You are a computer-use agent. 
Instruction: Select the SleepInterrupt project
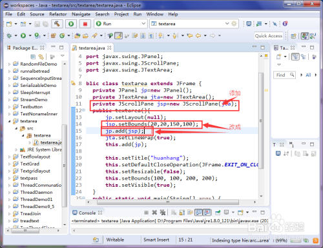[x=35, y=93]
